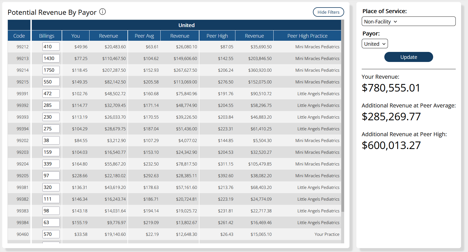Viewport: 468px width, 252px height.
Task: Click Your Practice in row 90460
Action: pyautogui.click(x=327, y=234)
